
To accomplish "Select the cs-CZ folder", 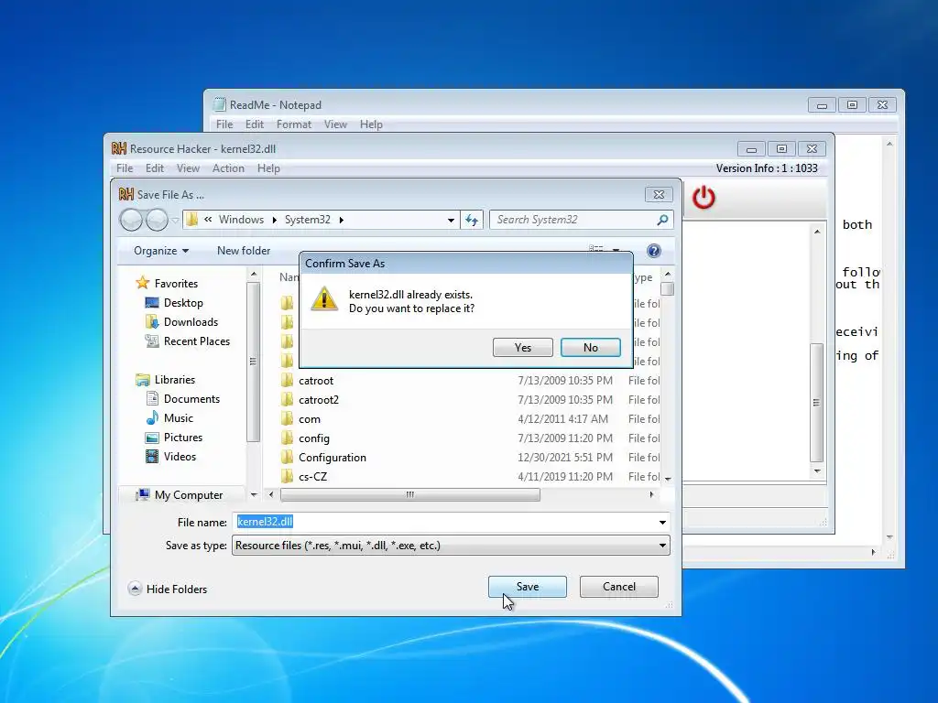I will (313, 476).
